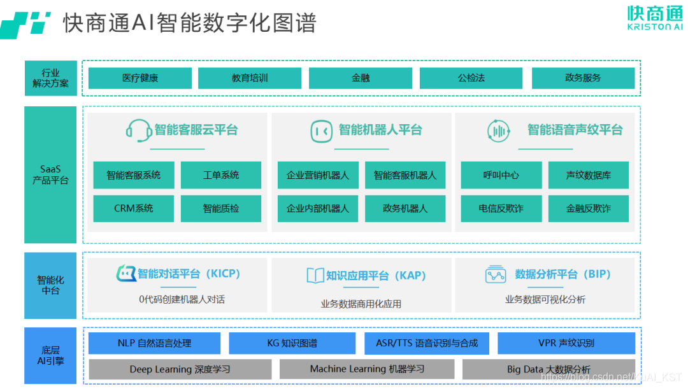The height and width of the screenshot is (389, 688).
Task: Select the SaaS 产品平台 layer label
Action: 50,174
